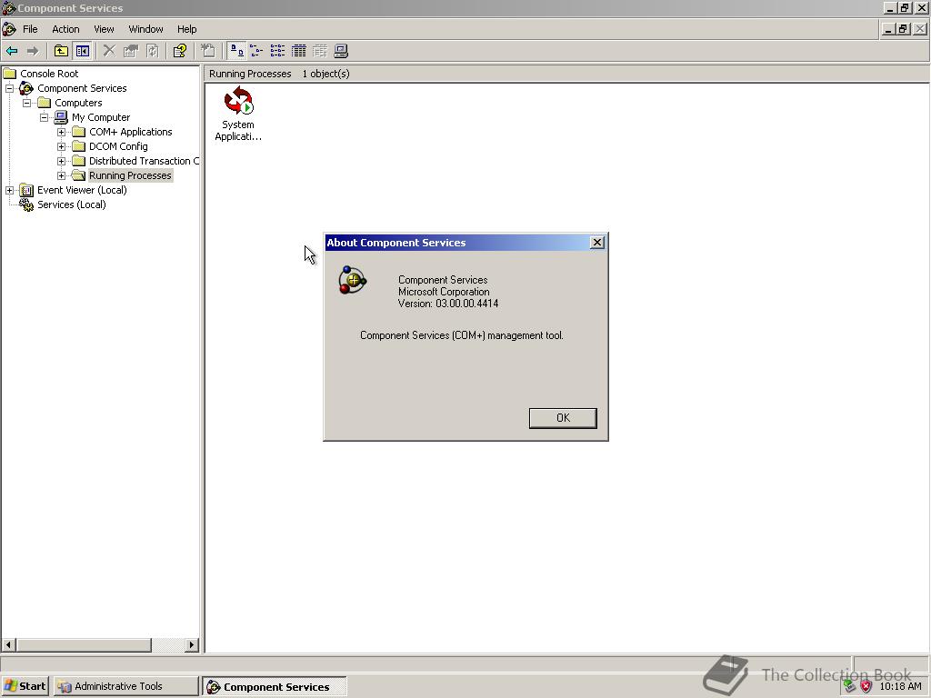
Task: Select Running Processes tree item
Action: (x=130, y=175)
